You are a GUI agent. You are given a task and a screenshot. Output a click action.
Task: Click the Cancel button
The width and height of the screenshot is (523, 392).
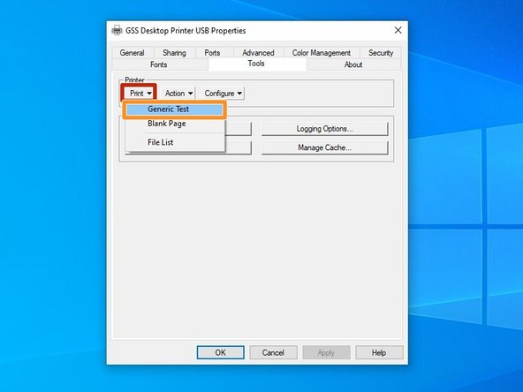coord(273,352)
